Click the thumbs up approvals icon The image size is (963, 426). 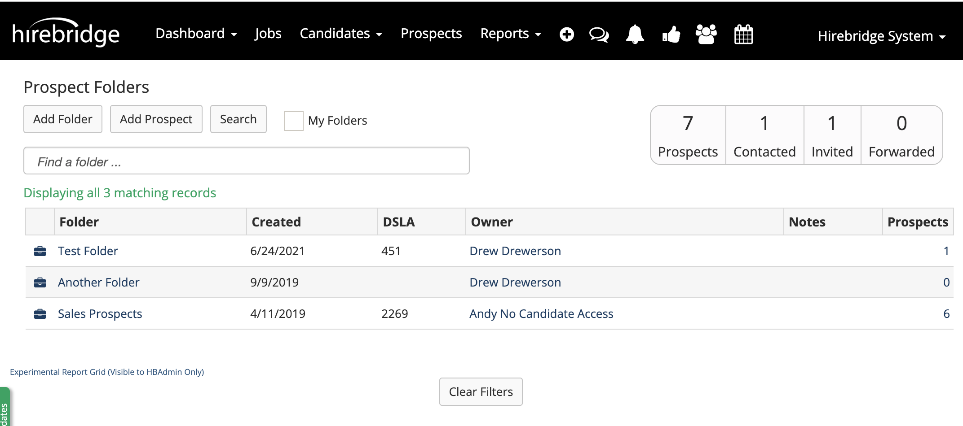point(671,34)
